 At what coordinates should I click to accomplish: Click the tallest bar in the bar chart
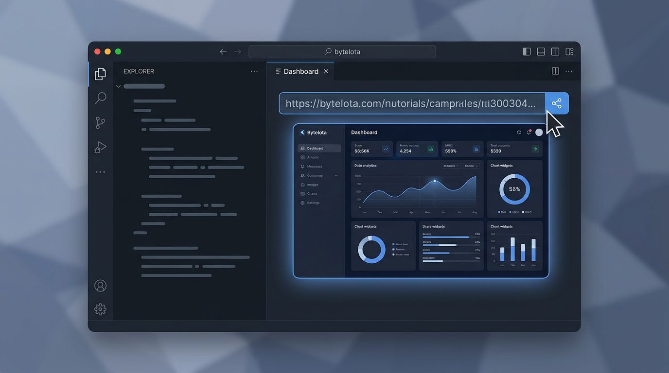coord(512,249)
